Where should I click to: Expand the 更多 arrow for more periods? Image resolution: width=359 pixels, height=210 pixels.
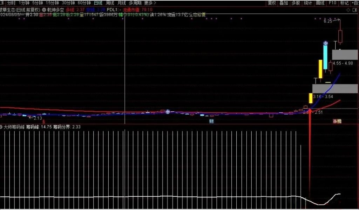click(x=155, y=3)
